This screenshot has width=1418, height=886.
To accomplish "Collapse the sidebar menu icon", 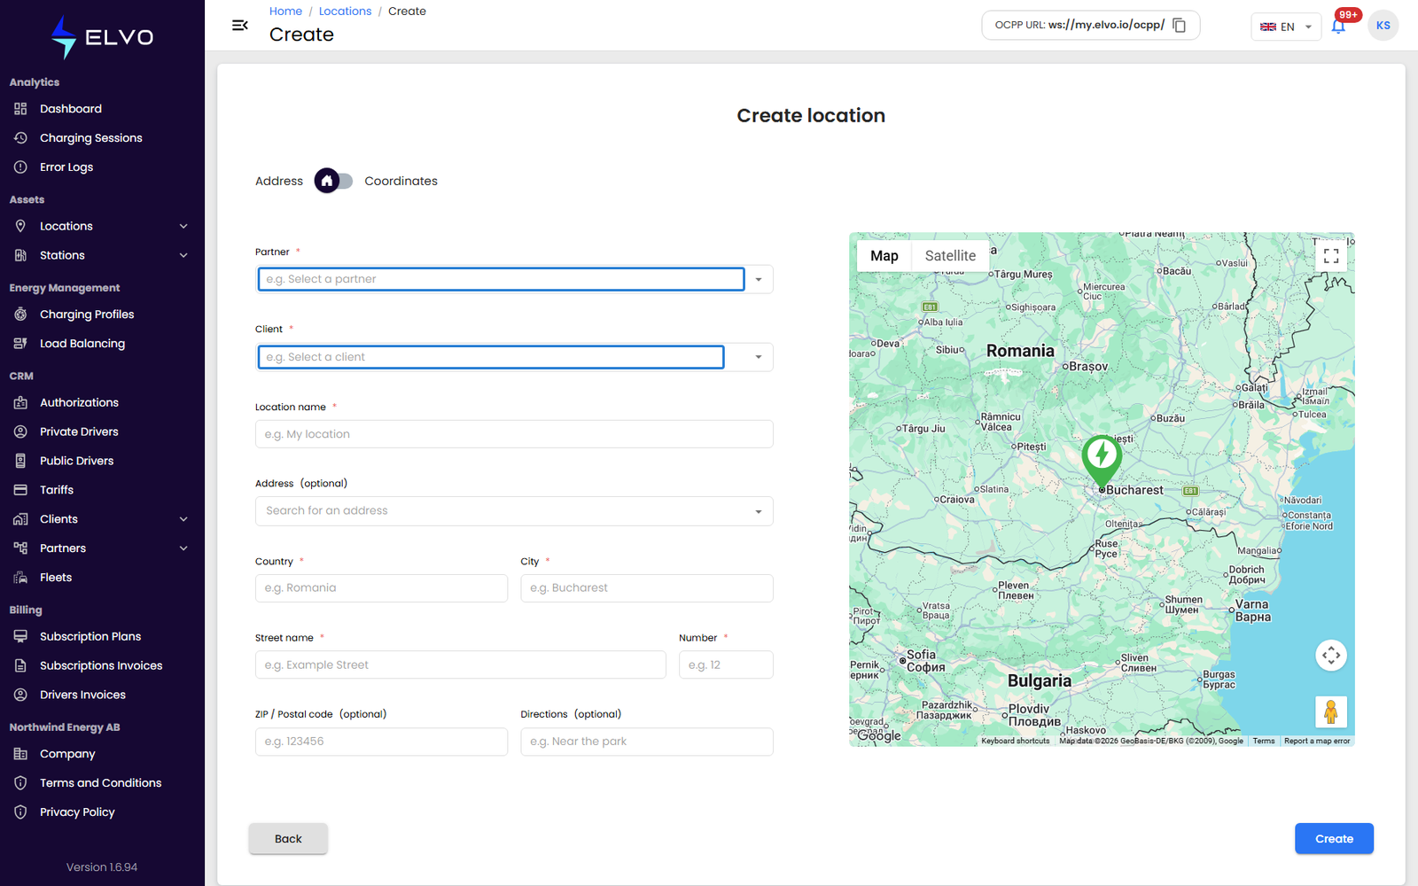I will click(x=239, y=25).
